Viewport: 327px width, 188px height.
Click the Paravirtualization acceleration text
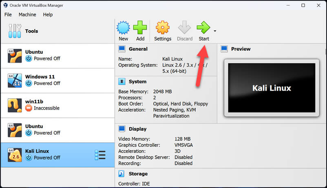point(171,116)
